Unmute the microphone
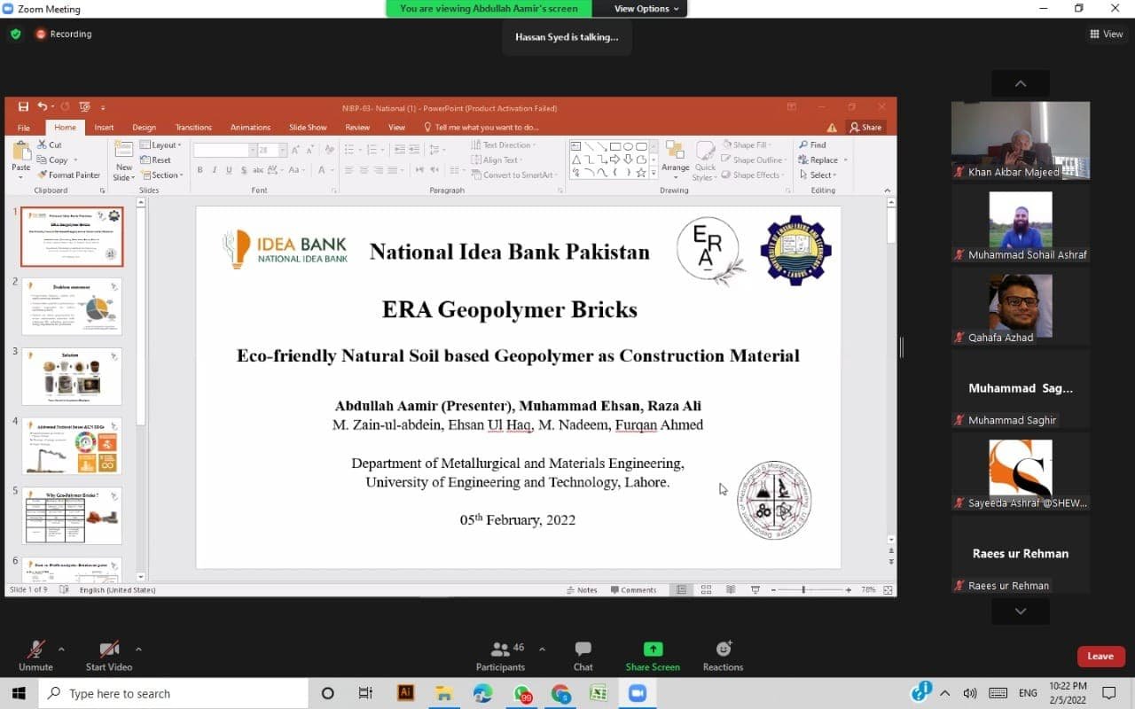The width and height of the screenshot is (1135, 709). tap(35, 655)
